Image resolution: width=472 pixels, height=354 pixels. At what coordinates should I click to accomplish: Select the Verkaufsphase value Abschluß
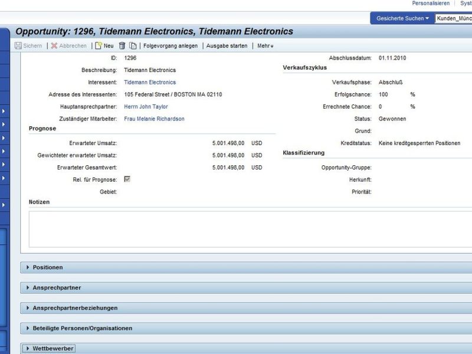[391, 82]
